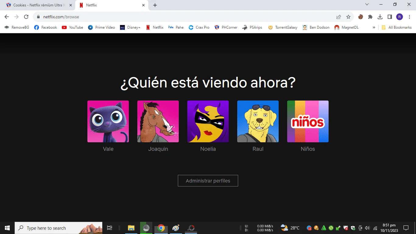Open the MagnetDL bookmark
The height and width of the screenshot is (234, 416).
click(x=346, y=27)
